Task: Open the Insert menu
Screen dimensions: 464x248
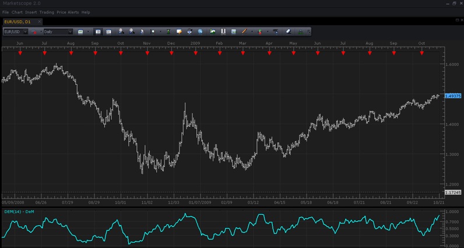Action: click(31, 12)
